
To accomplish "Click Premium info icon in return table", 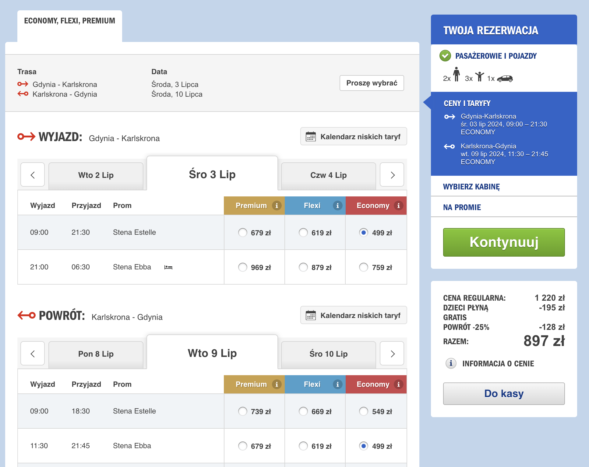I will pos(277,384).
